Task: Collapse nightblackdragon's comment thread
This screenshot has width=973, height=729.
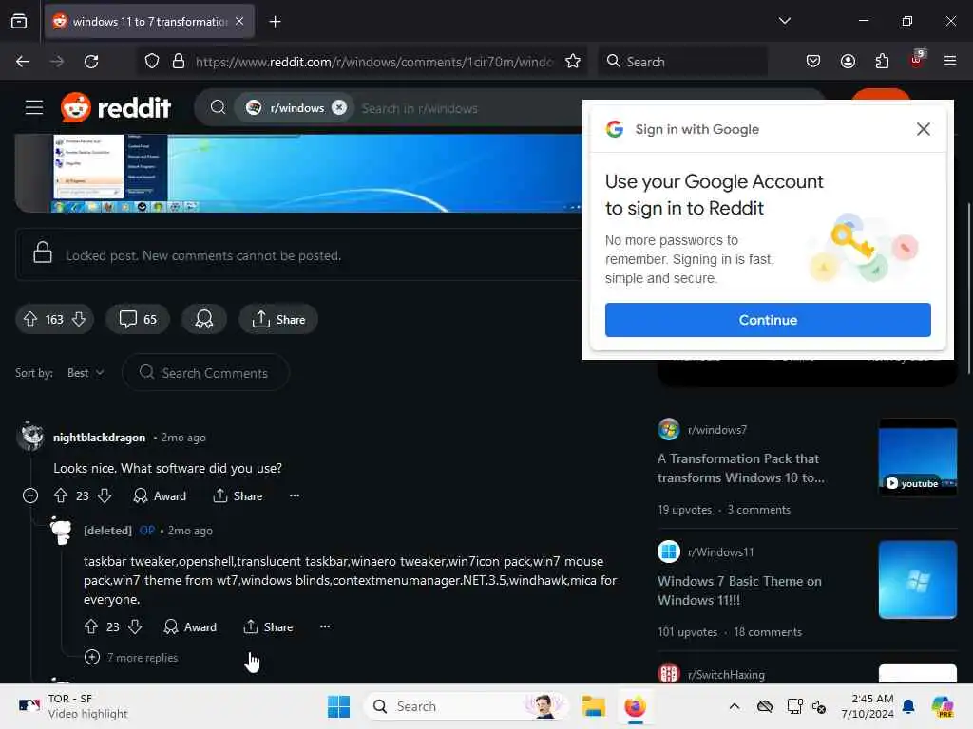Action: pyautogui.click(x=30, y=495)
